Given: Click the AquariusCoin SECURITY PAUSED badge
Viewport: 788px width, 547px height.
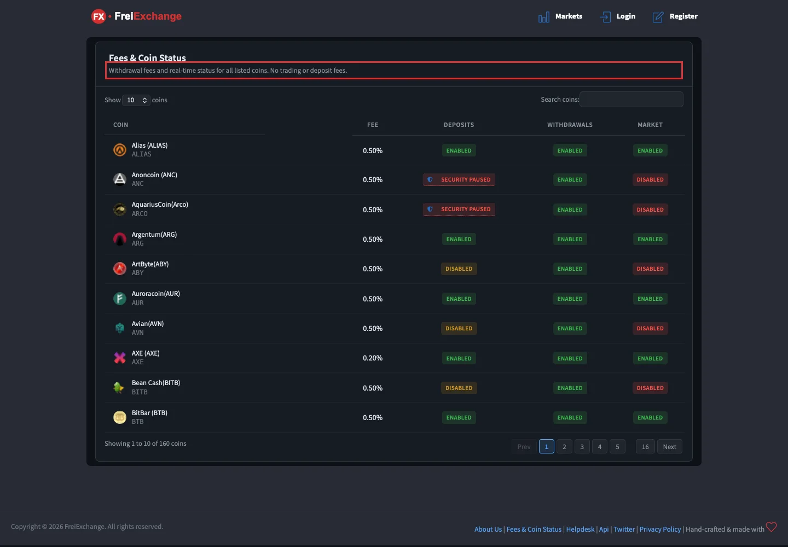Looking at the screenshot, I should point(459,210).
